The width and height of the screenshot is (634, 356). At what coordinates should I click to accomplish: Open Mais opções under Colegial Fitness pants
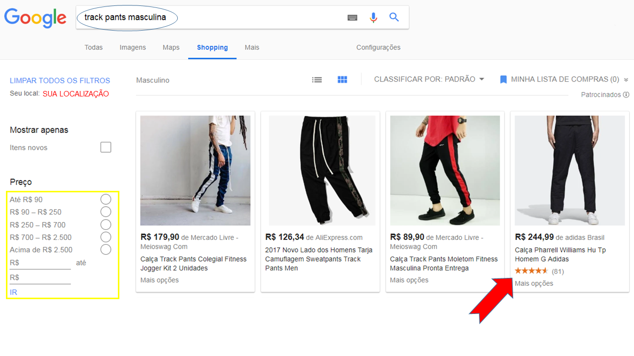[159, 280]
